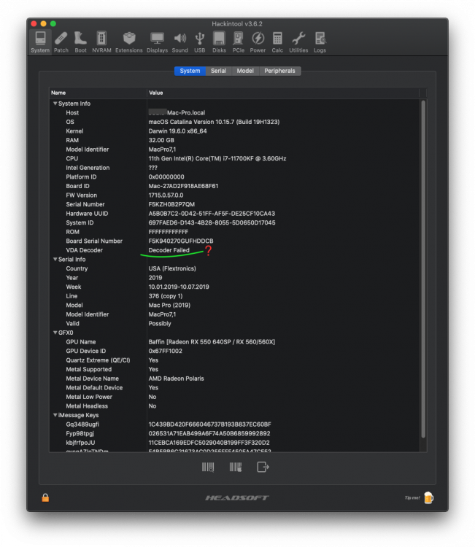Select the Kernel row
Image resolution: width=475 pixels, height=547 pixels.
point(234,131)
